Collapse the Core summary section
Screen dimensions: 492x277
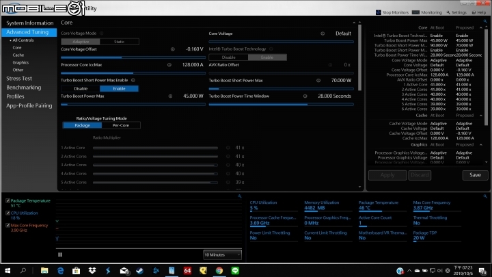[480, 27]
